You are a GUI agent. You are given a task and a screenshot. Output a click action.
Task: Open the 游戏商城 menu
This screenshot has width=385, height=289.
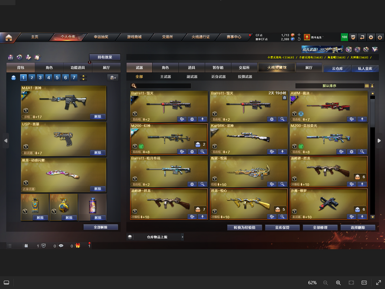(x=134, y=37)
